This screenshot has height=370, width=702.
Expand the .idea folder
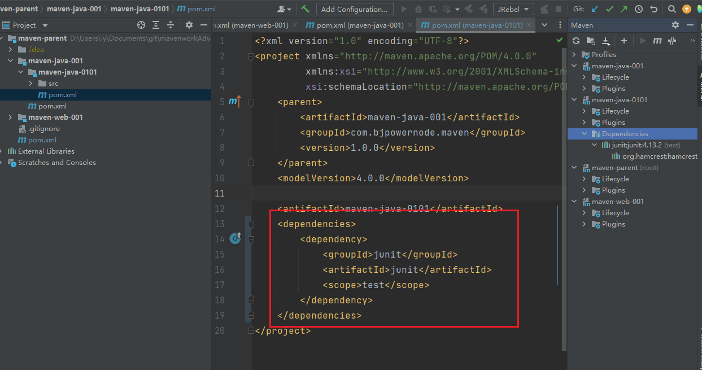11,50
